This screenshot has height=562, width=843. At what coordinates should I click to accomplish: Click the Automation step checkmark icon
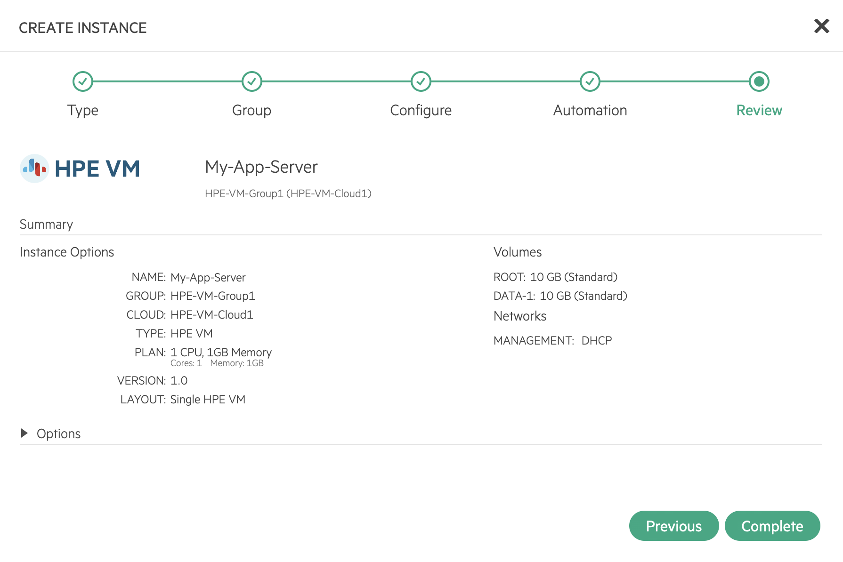coord(590,81)
